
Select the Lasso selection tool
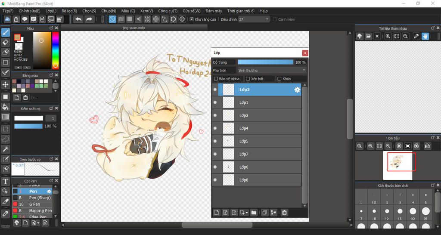coord(5,139)
